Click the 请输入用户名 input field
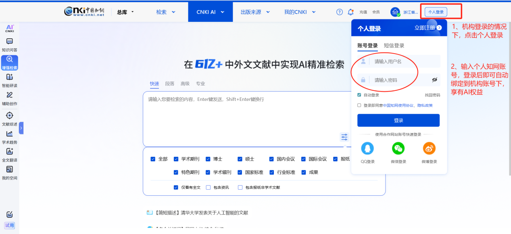The height and width of the screenshot is (234, 511). coord(403,62)
